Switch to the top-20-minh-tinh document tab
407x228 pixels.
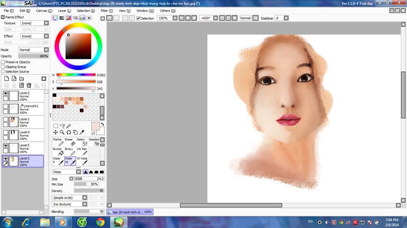(130, 212)
